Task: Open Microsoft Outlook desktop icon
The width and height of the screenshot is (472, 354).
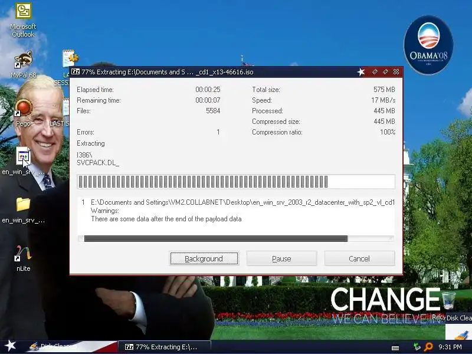Action: click(x=23, y=11)
